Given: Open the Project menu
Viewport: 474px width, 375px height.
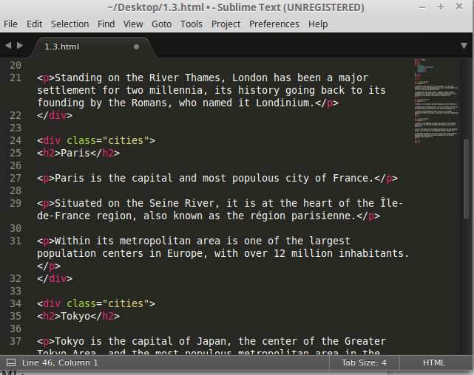Looking at the screenshot, I should click(x=226, y=24).
